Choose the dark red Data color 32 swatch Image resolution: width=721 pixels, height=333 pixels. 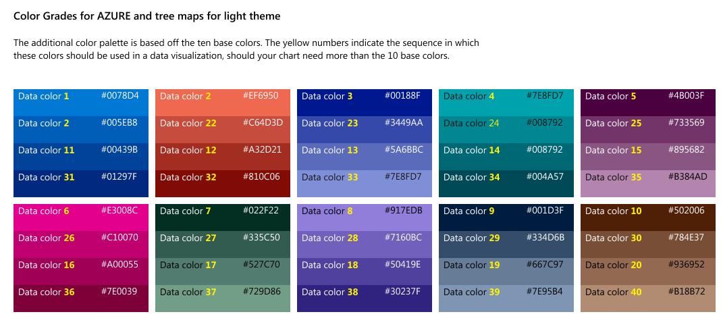(223, 183)
